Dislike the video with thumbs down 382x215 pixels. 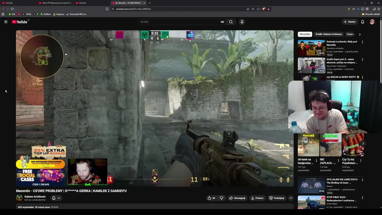point(221,198)
